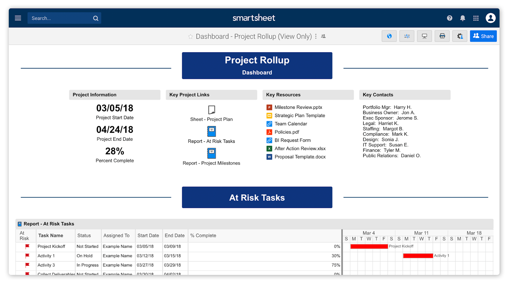508x285 pixels.
Task: Open the Report - At Risk Tasks widget title
Action: (x=49, y=224)
